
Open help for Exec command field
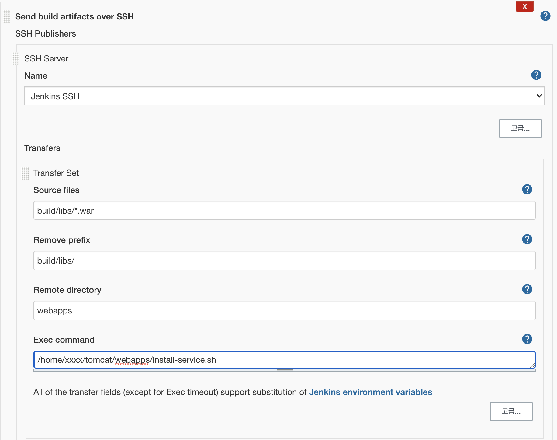pos(527,339)
